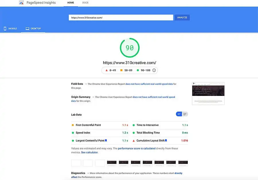Click the red triangle 0-49 legend icon
Viewport: 258px width, 180px height.
107,70
